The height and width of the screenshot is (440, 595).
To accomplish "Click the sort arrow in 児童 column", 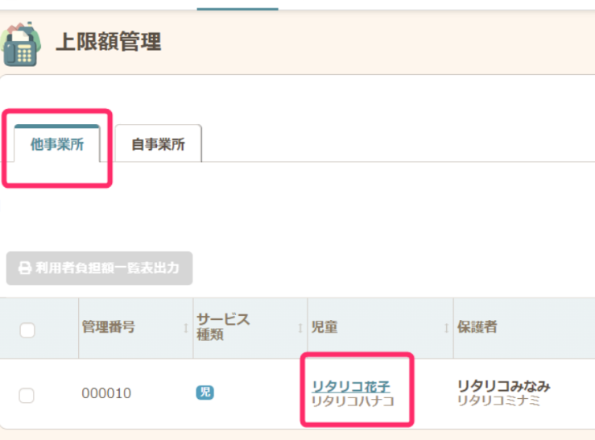I will (x=445, y=328).
